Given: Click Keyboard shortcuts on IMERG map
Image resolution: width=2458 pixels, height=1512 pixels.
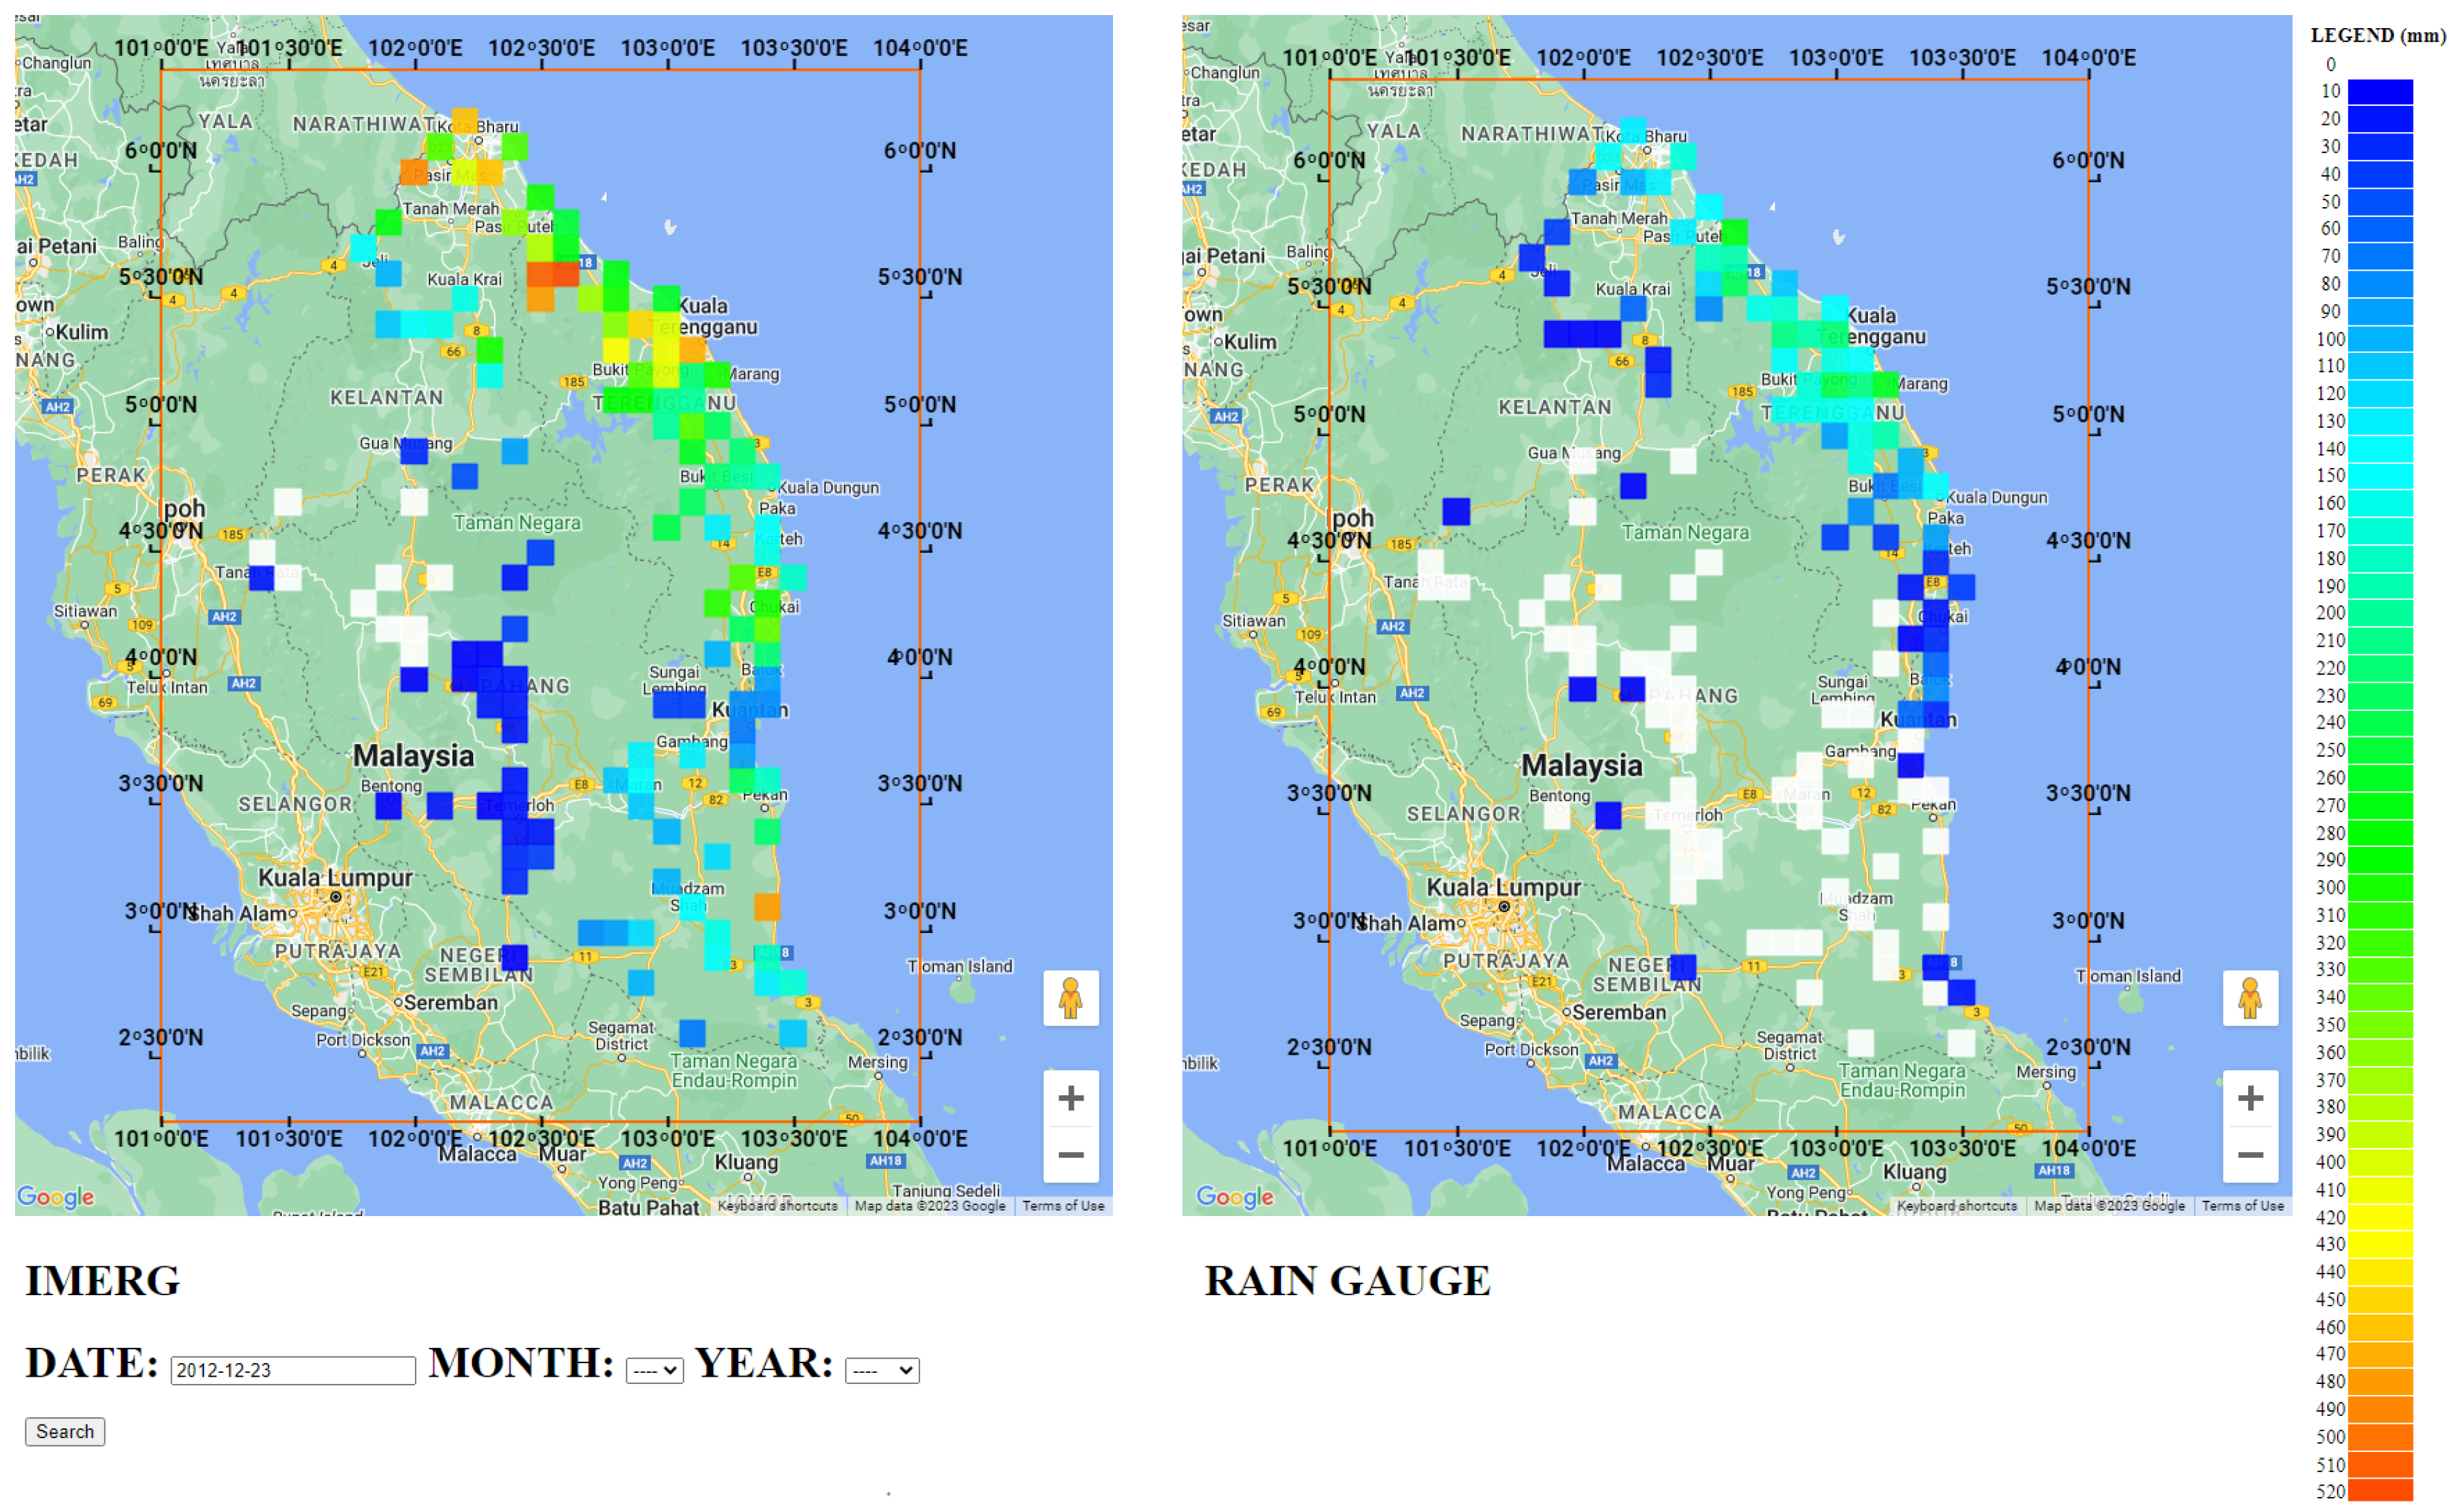Looking at the screenshot, I should pos(777,1205).
